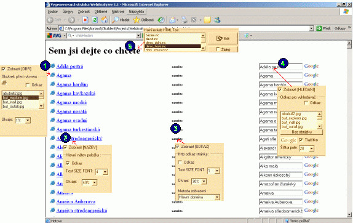
Task: Click the Bez obrázku button
Action: pyautogui.click(x=302, y=132)
